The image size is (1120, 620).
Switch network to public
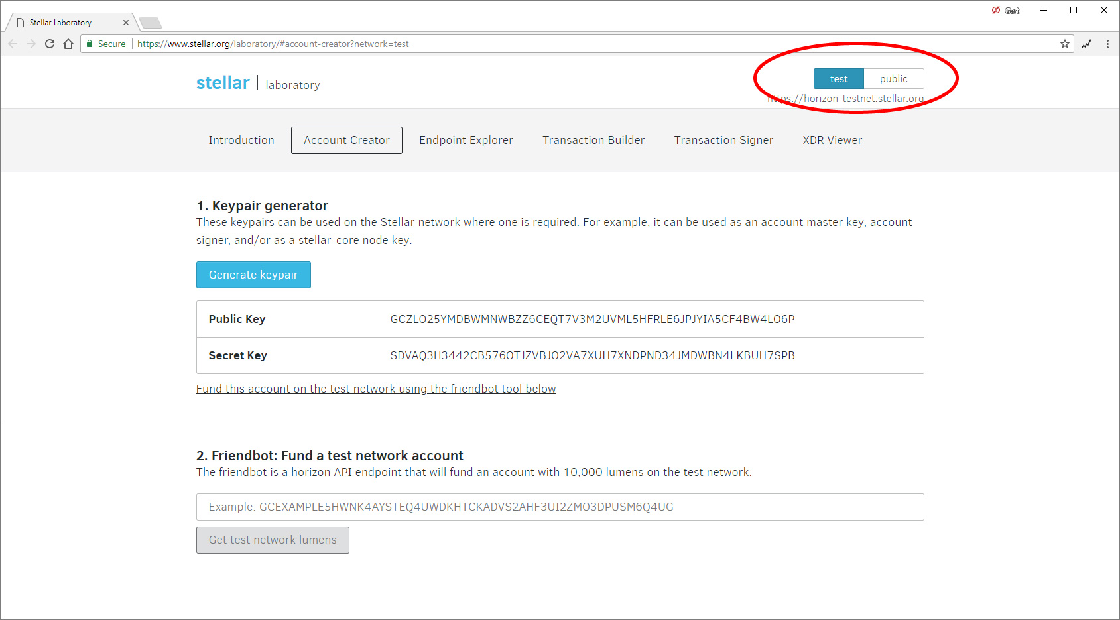point(894,78)
